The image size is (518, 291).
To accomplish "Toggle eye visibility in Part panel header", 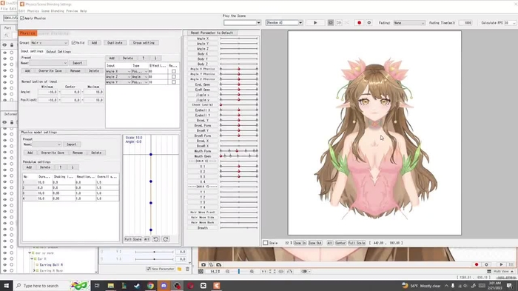I will click(x=4, y=44).
